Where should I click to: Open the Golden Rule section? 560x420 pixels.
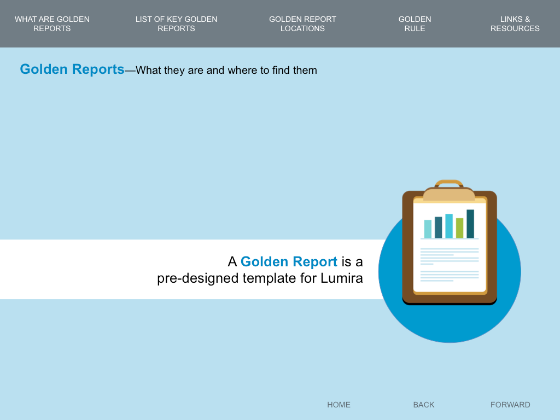(415, 24)
